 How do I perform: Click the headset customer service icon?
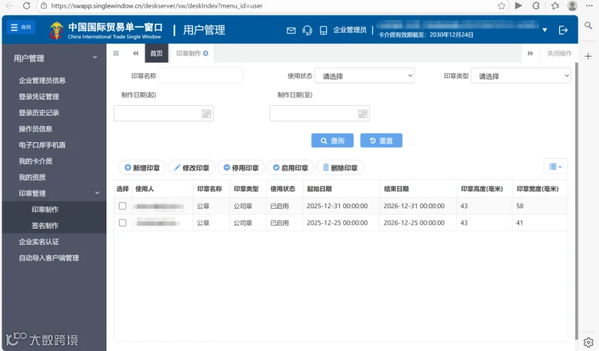tap(307, 30)
